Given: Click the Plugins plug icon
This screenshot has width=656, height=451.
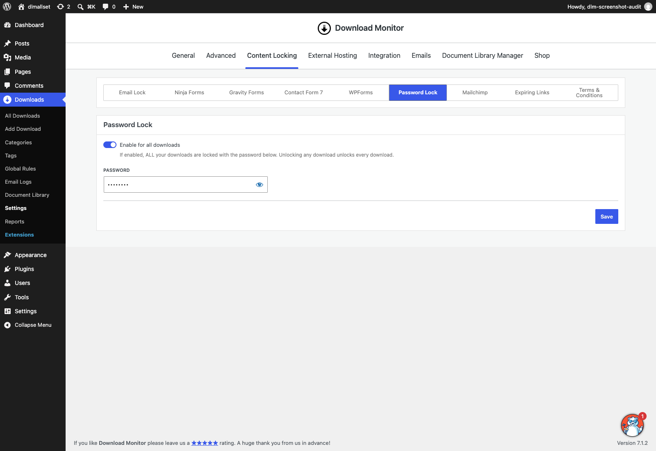Looking at the screenshot, I should pyautogui.click(x=7, y=269).
